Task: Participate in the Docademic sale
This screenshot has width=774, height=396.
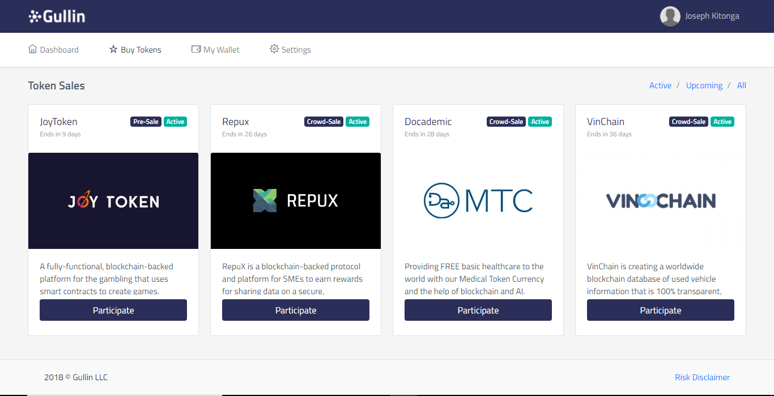Action: (478, 310)
